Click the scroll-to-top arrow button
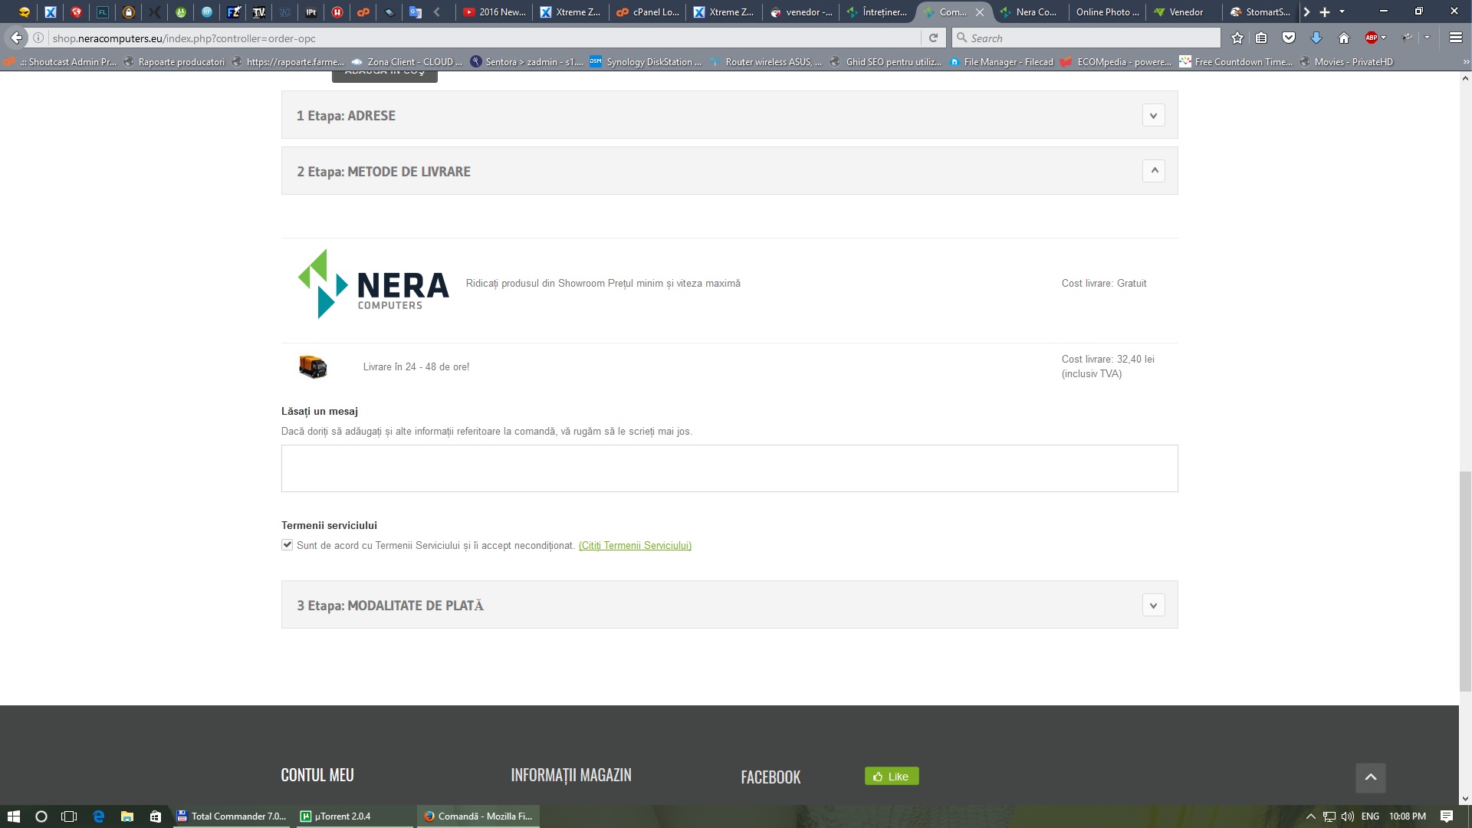This screenshot has width=1472, height=828. click(x=1370, y=777)
